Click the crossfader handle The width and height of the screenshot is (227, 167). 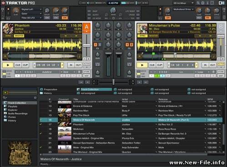(x=113, y=82)
